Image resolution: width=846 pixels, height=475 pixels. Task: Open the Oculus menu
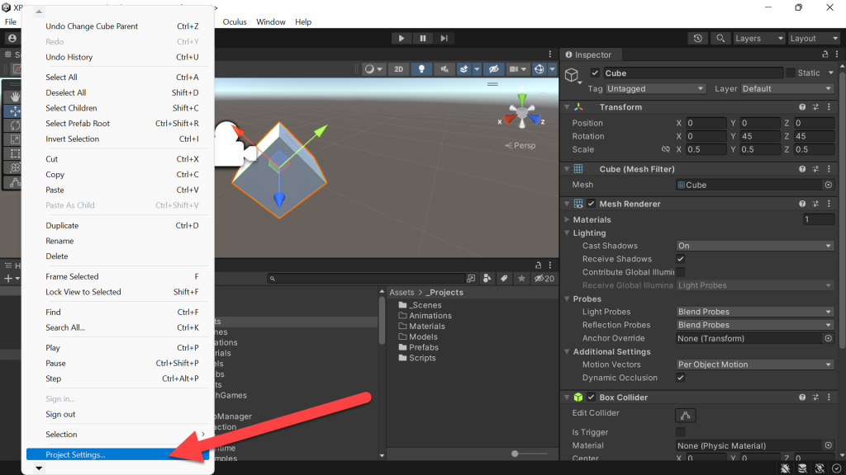(x=235, y=22)
